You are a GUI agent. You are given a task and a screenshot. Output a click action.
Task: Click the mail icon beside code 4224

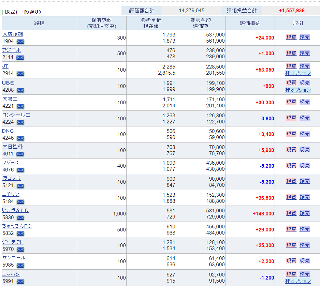[x=20, y=122]
